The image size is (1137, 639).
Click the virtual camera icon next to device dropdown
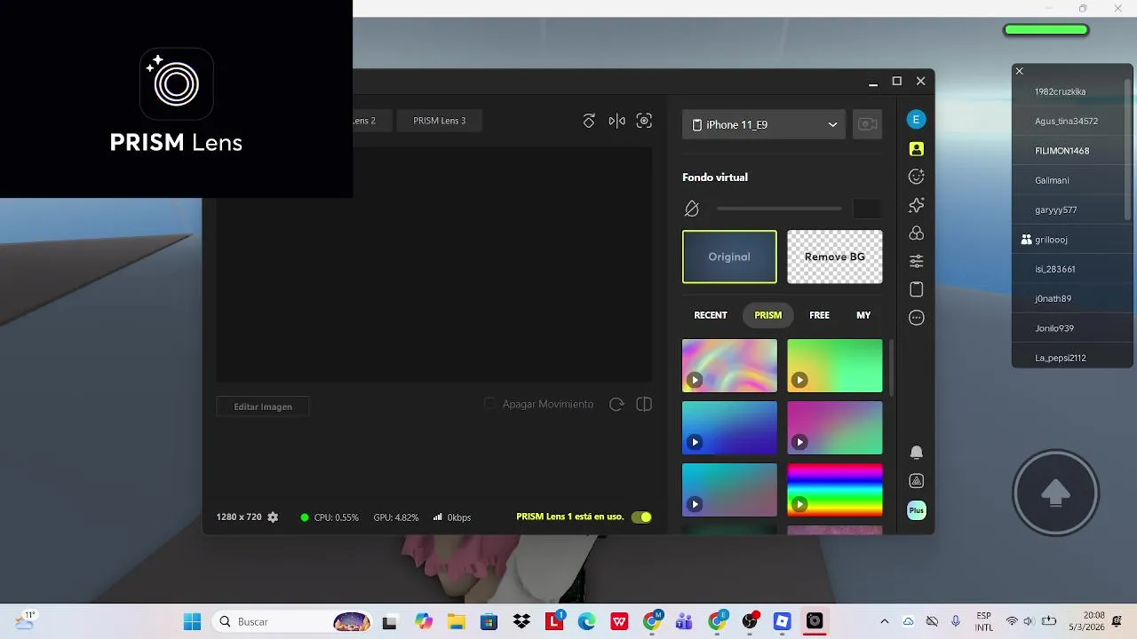[x=867, y=124]
